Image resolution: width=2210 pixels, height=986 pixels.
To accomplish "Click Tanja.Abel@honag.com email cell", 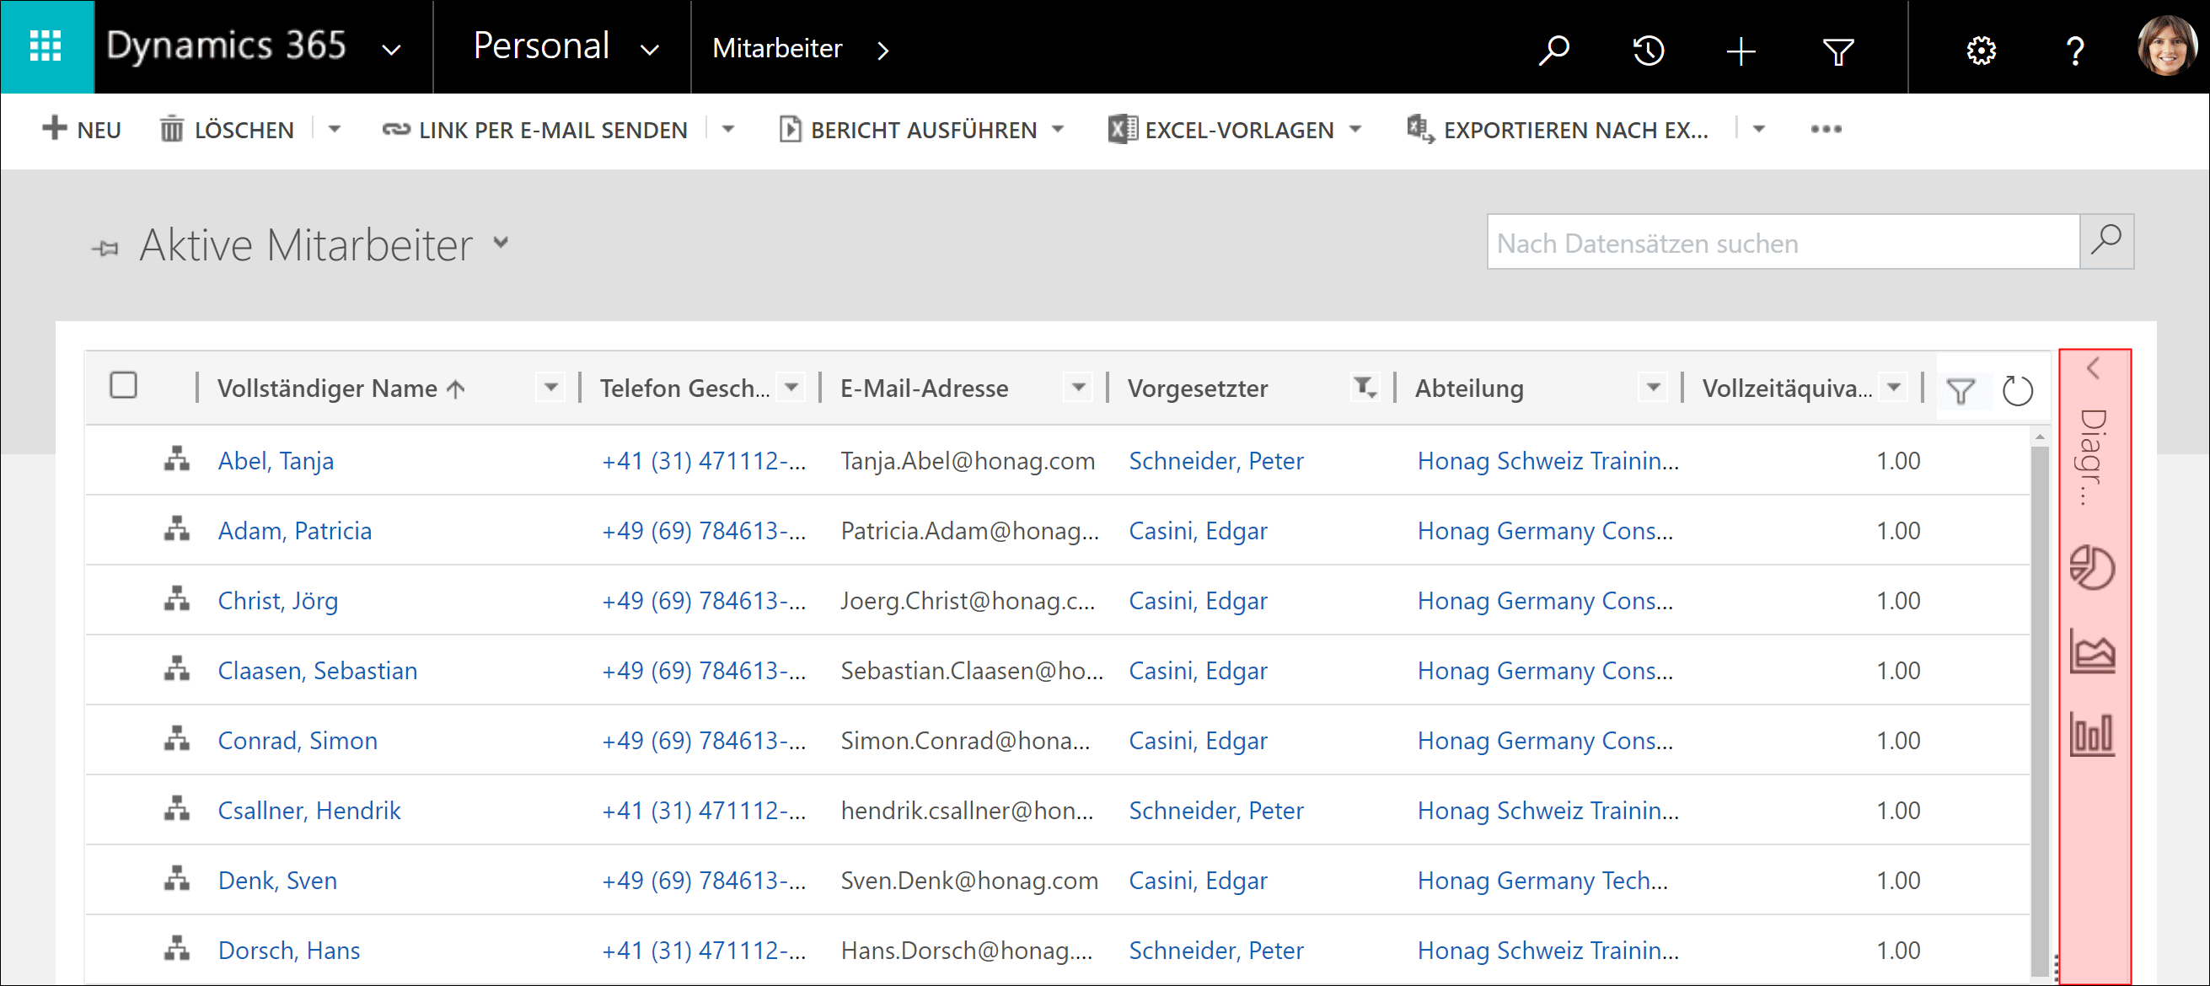I will click(x=968, y=461).
